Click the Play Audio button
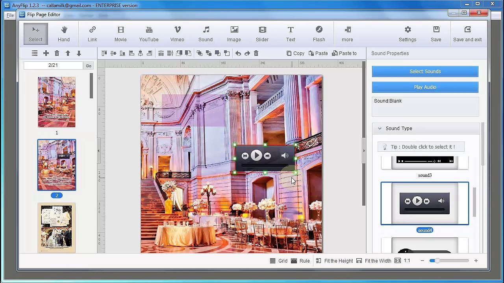Screen dimensions: 504x283 click(425, 87)
